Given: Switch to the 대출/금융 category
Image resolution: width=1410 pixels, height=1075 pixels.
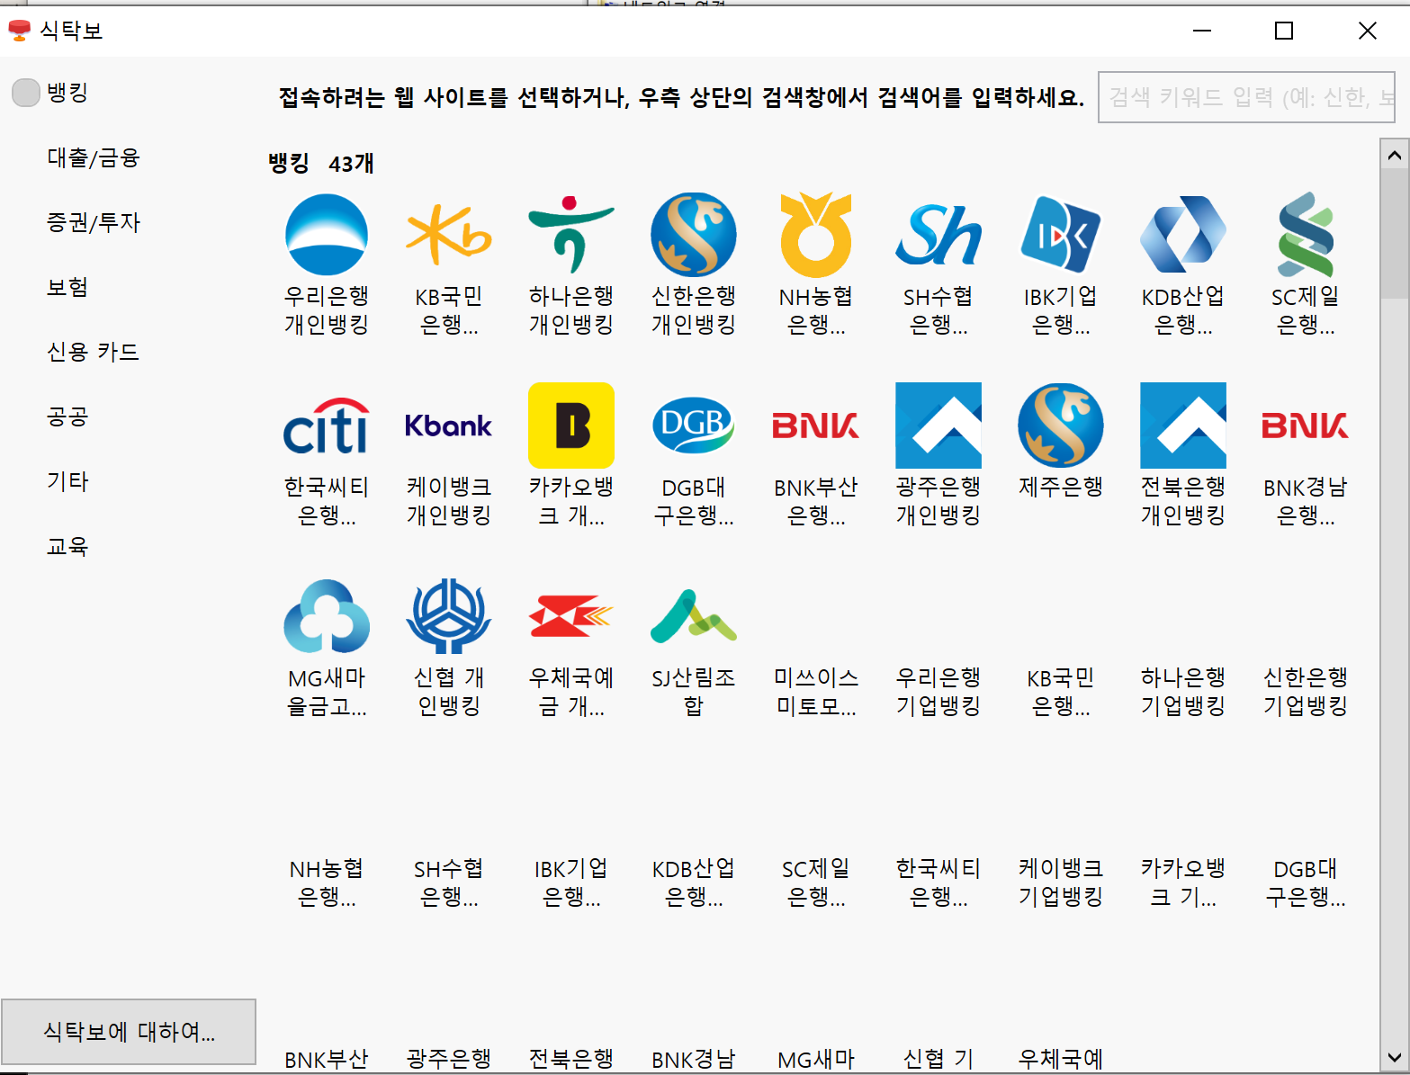Looking at the screenshot, I should coord(94,157).
